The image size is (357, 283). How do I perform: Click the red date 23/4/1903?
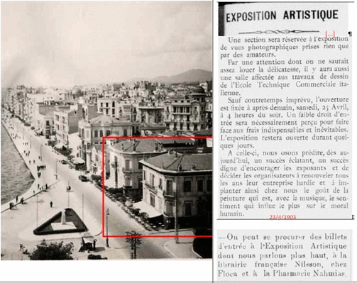(x=282, y=217)
